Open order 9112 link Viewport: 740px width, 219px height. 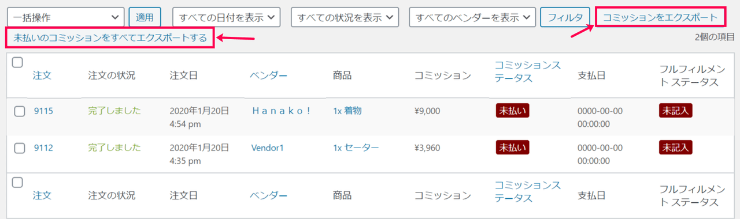point(43,148)
